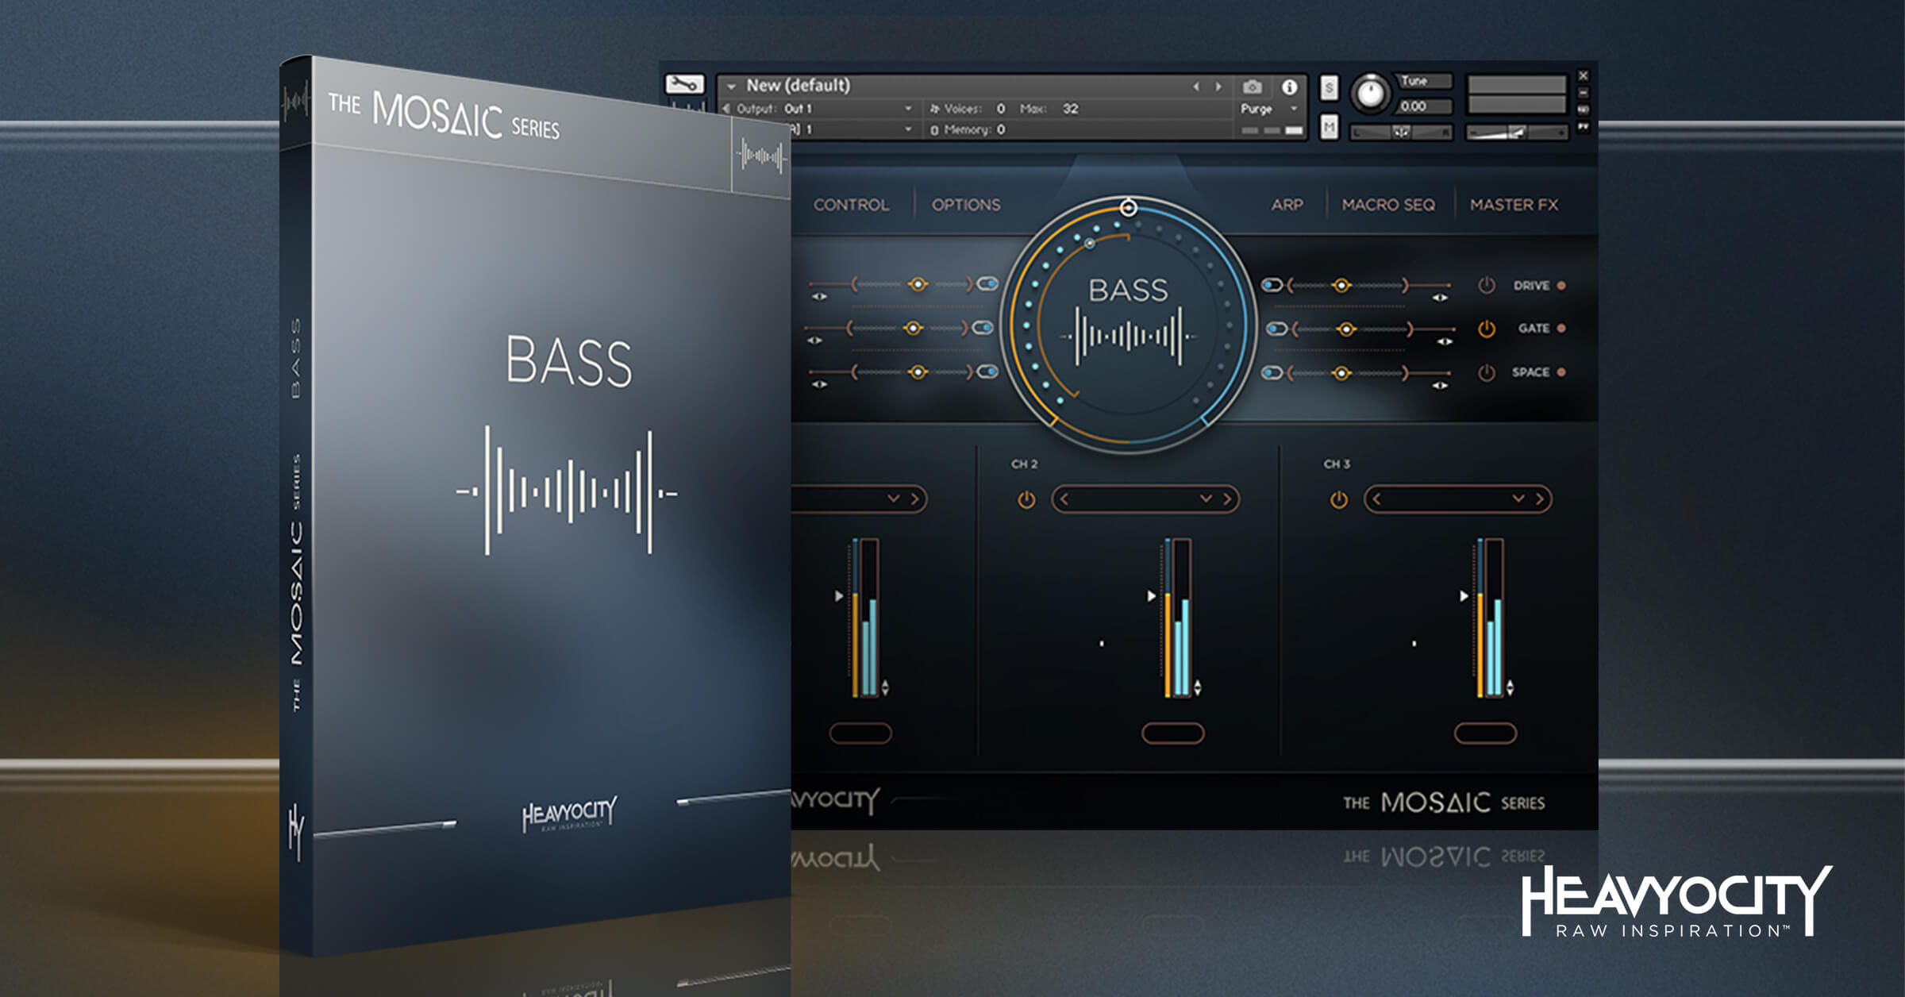Screen dimensions: 1905x997
Task: Flip the pill switch left of SPACE slider
Action: (x=1272, y=372)
